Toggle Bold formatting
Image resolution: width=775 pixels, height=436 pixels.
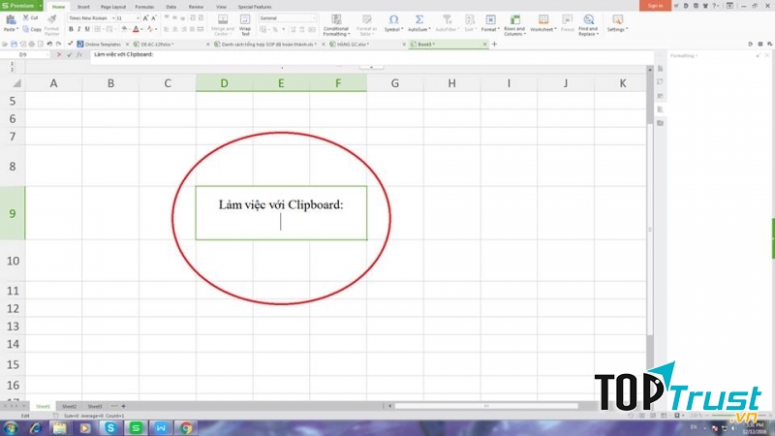(x=72, y=30)
